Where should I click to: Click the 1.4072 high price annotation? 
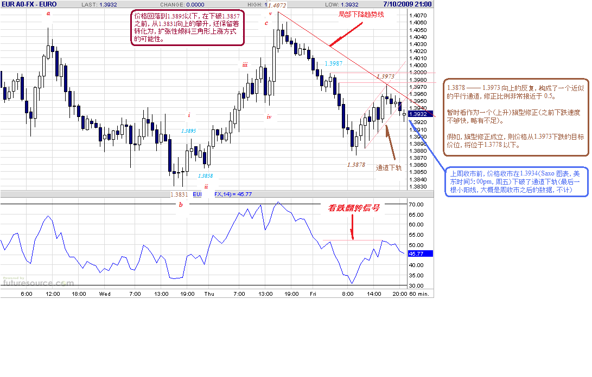(277, 5)
